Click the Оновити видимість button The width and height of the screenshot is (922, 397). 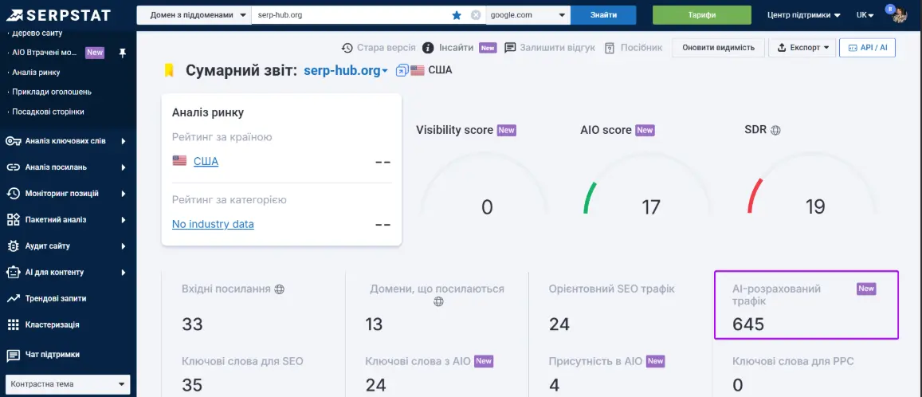tap(718, 48)
